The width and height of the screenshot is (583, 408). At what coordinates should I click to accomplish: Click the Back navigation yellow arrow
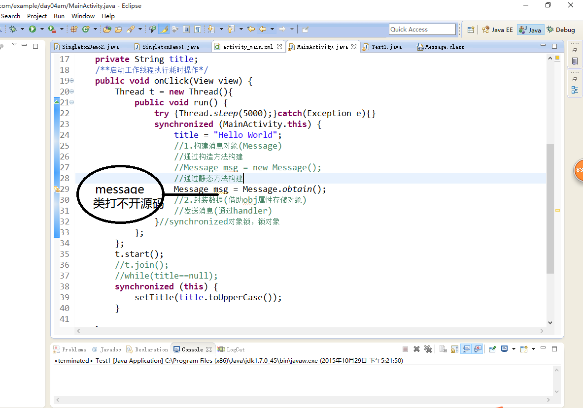[263, 30]
